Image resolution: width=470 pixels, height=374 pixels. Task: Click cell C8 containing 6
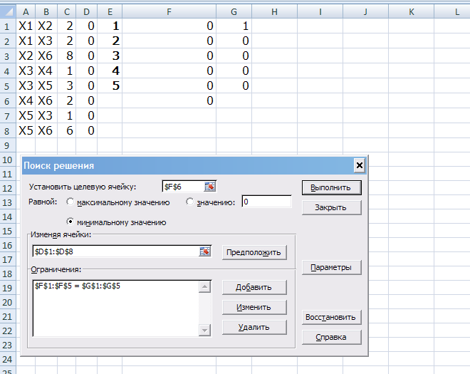pyautogui.click(x=66, y=130)
